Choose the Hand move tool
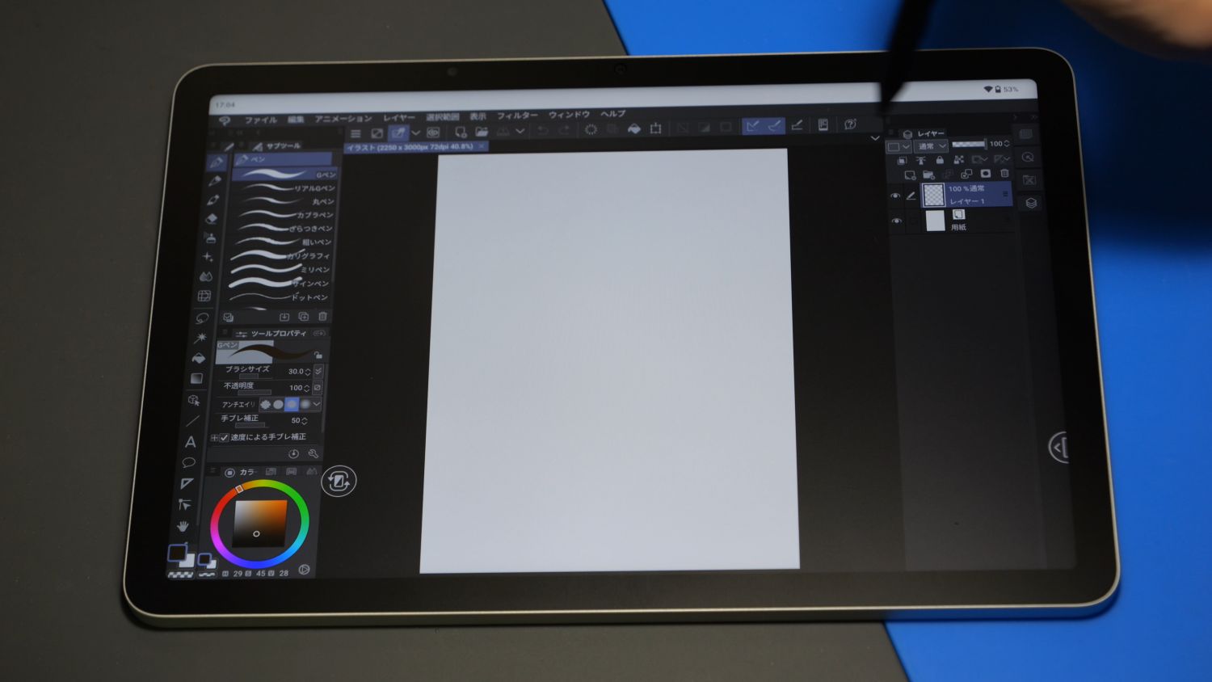 [183, 526]
